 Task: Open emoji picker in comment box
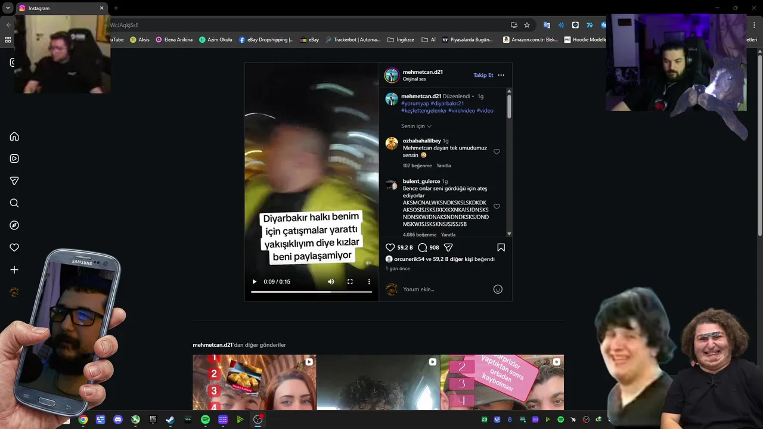[x=498, y=289]
